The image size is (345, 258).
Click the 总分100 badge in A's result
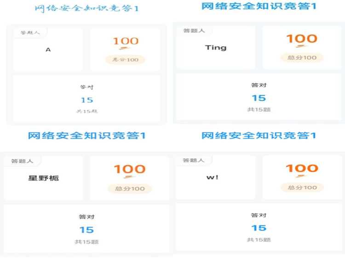125,60
